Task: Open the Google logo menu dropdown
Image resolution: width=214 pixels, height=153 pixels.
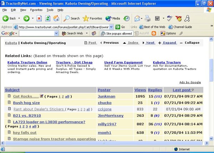Action: click(x=16, y=33)
